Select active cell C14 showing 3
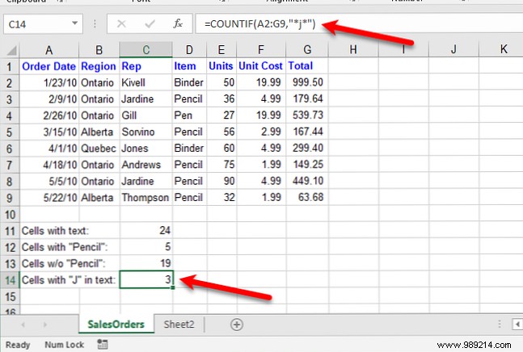Image resolution: width=523 pixels, height=352 pixels. (x=146, y=279)
